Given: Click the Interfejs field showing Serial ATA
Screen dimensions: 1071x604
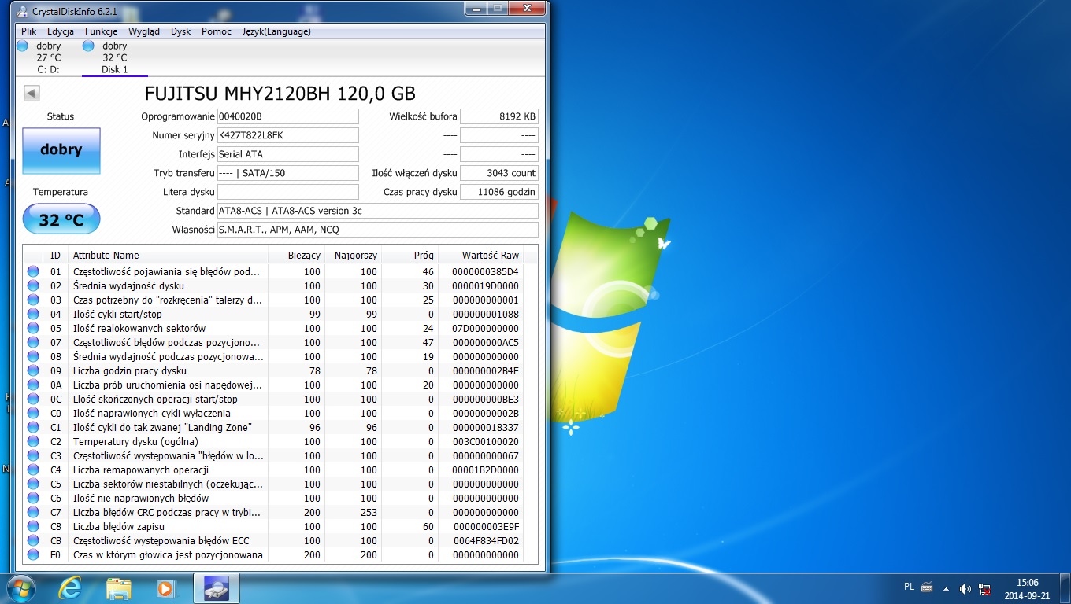Looking at the screenshot, I should pyautogui.click(x=287, y=154).
